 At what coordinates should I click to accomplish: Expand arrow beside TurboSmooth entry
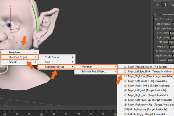72,57
